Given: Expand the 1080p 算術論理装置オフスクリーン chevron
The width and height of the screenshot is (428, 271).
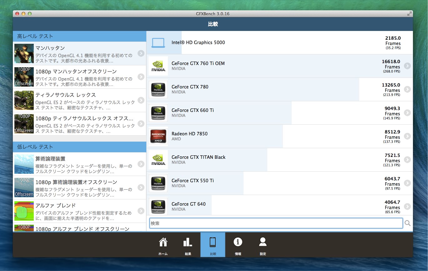Looking at the screenshot, I should coord(141,188).
